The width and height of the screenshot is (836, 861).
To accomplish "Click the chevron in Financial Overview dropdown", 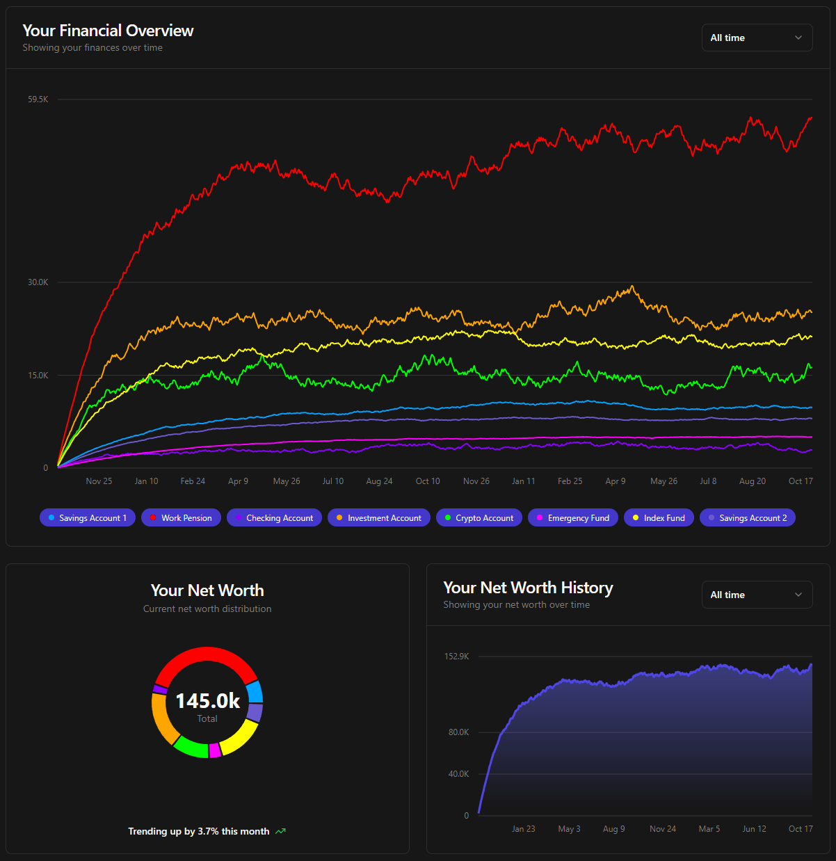I will click(798, 38).
